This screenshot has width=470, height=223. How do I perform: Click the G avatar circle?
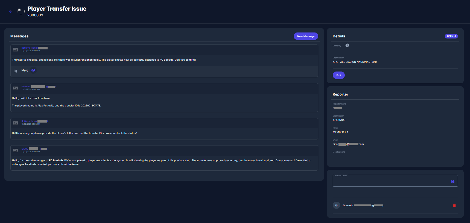[x=336, y=205]
